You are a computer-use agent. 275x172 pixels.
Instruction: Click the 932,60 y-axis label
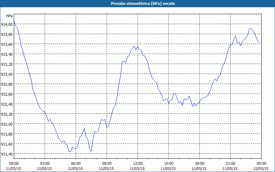pos(7,94)
